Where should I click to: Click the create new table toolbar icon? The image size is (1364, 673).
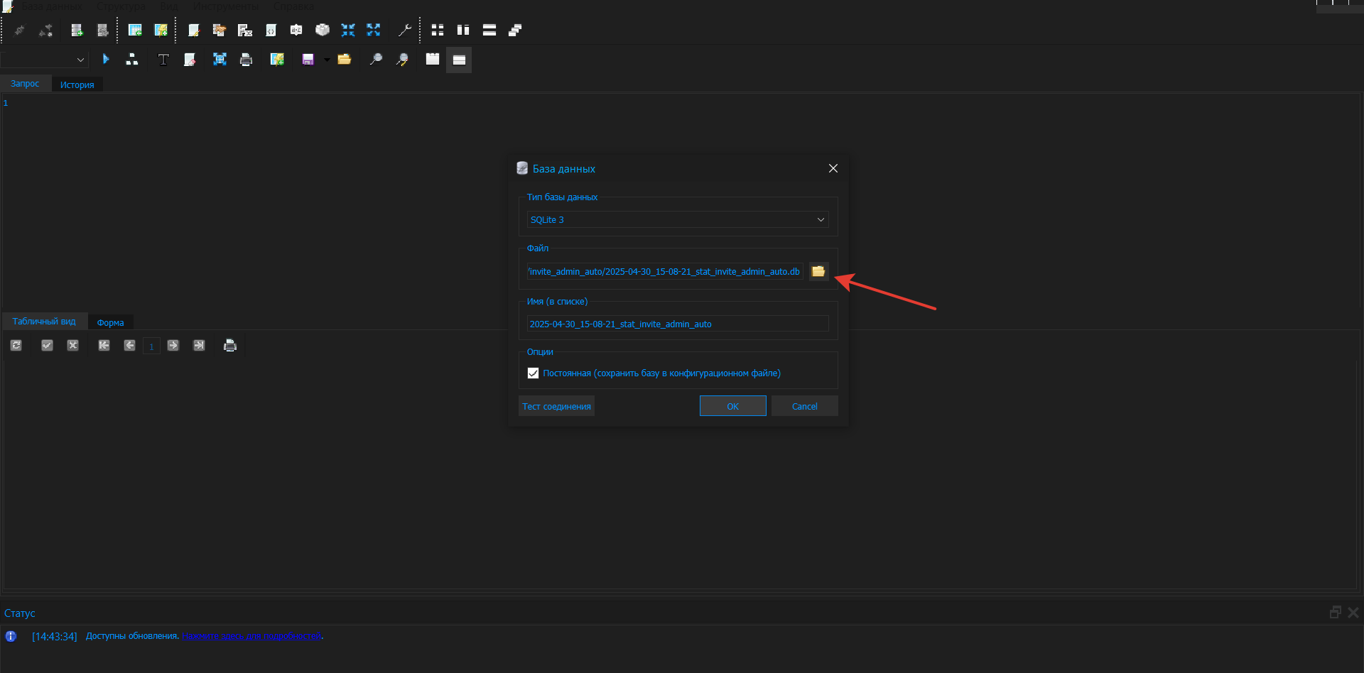134,30
